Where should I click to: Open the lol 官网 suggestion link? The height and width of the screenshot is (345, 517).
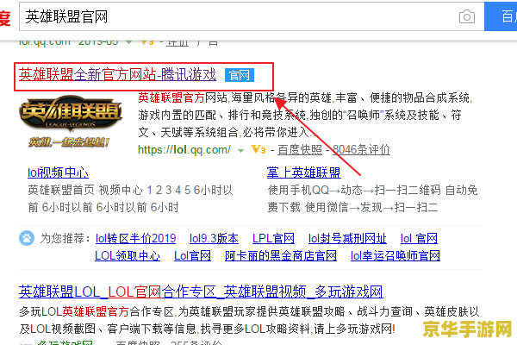[x=419, y=238]
